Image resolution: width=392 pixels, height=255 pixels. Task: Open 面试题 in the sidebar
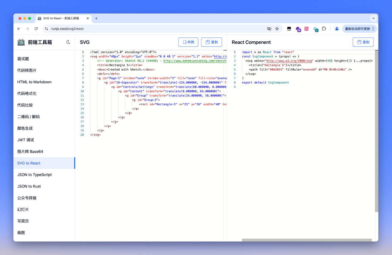44,59
